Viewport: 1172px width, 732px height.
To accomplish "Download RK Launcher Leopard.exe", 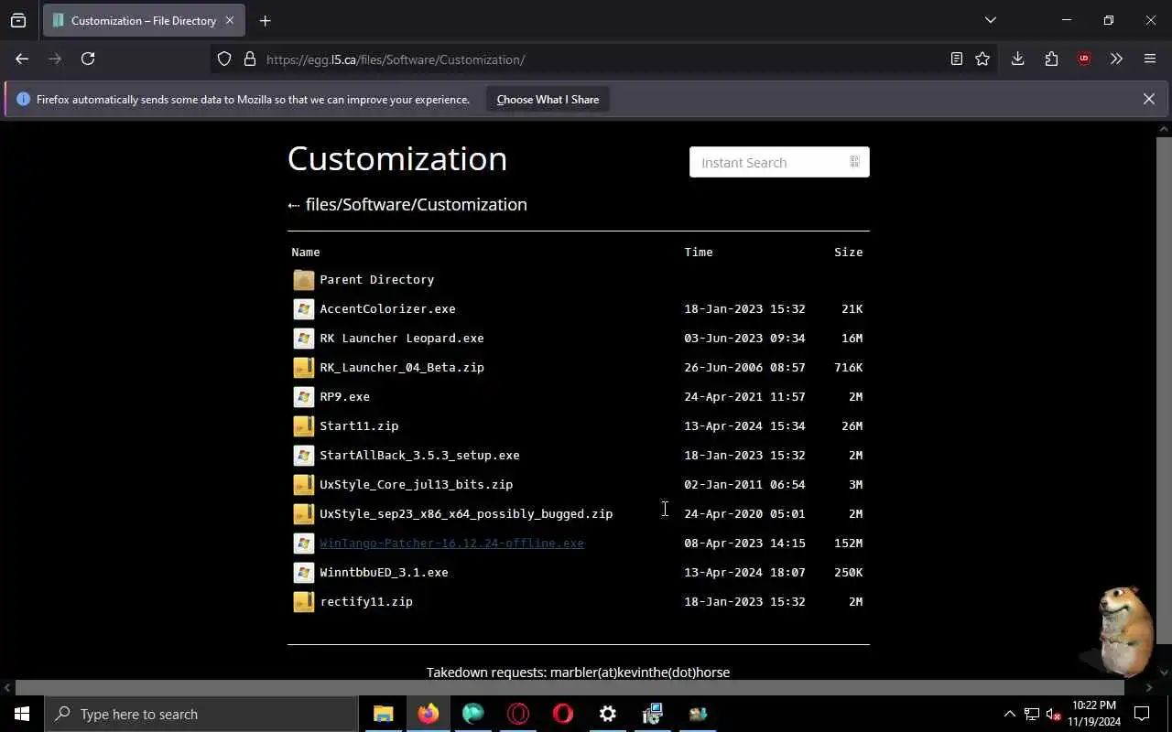I will [x=402, y=338].
